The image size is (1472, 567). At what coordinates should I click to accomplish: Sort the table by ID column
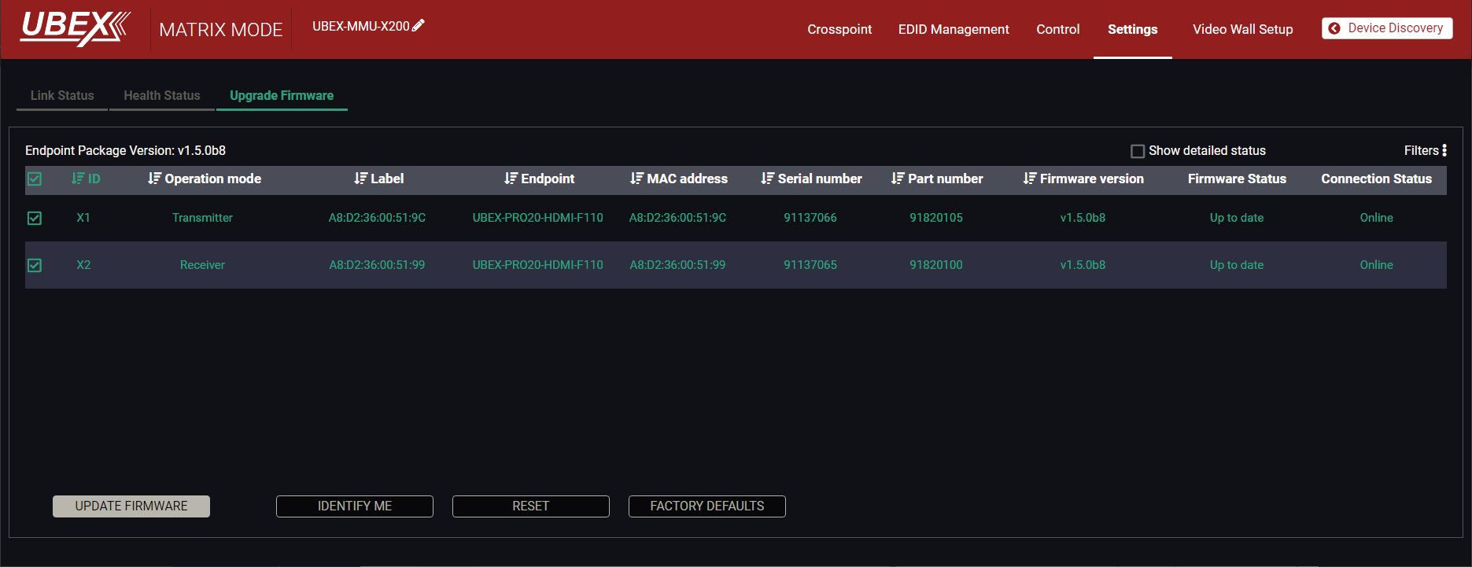pyautogui.click(x=86, y=179)
